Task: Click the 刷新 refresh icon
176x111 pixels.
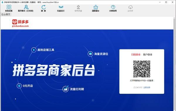Action: pyautogui.click(x=43, y=7)
